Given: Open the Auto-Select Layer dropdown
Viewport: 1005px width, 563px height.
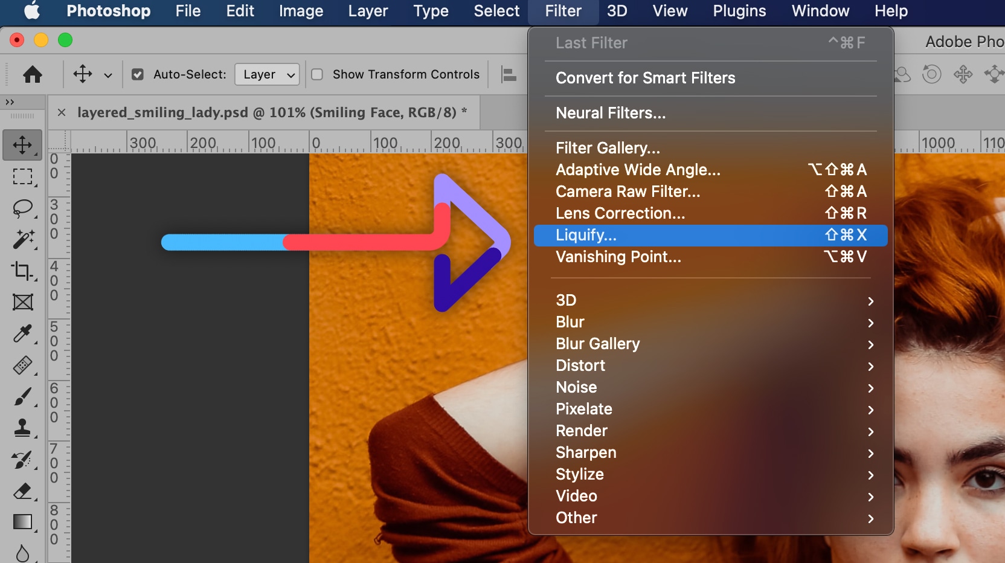Looking at the screenshot, I should [267, 74].
